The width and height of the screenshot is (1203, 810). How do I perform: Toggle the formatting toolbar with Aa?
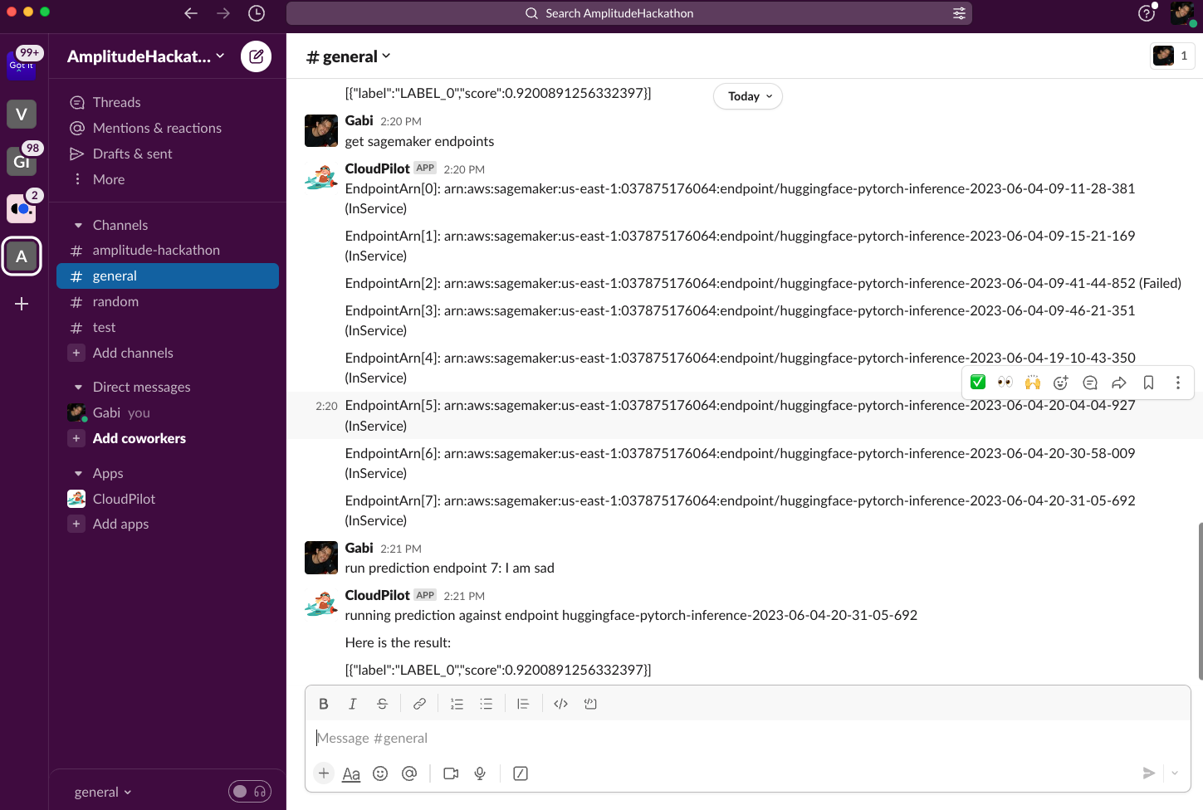tap(351, 773)
